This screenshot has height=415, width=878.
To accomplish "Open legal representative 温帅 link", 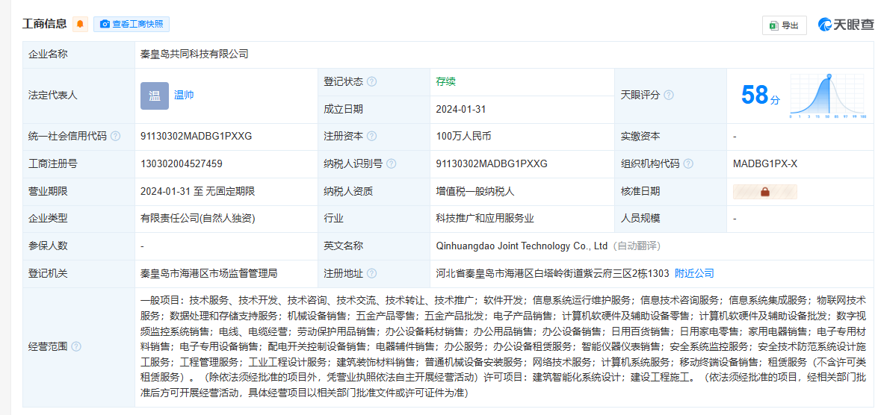I will (x=184, y=95).
